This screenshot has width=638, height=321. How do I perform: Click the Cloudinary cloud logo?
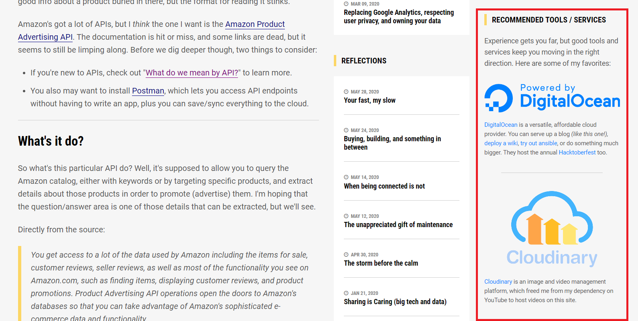pyautogui.click(x=552, y=218)
